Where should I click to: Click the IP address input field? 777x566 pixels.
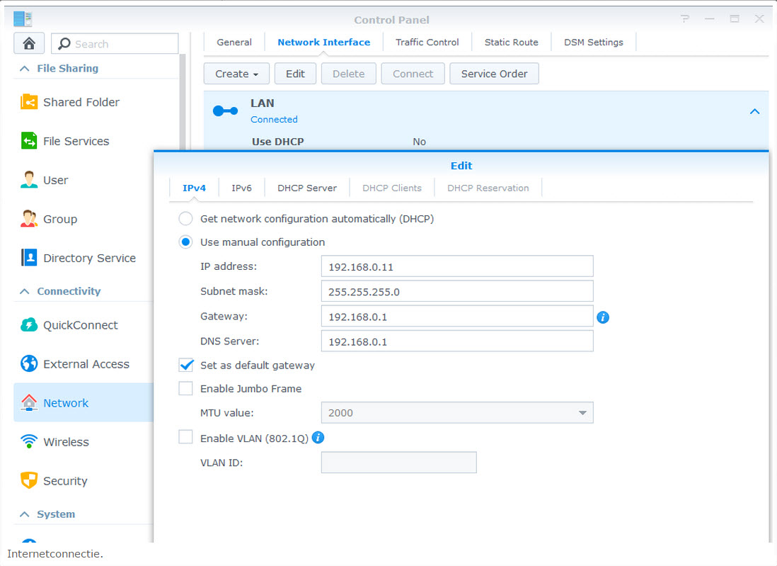click(x=456, y=266)
